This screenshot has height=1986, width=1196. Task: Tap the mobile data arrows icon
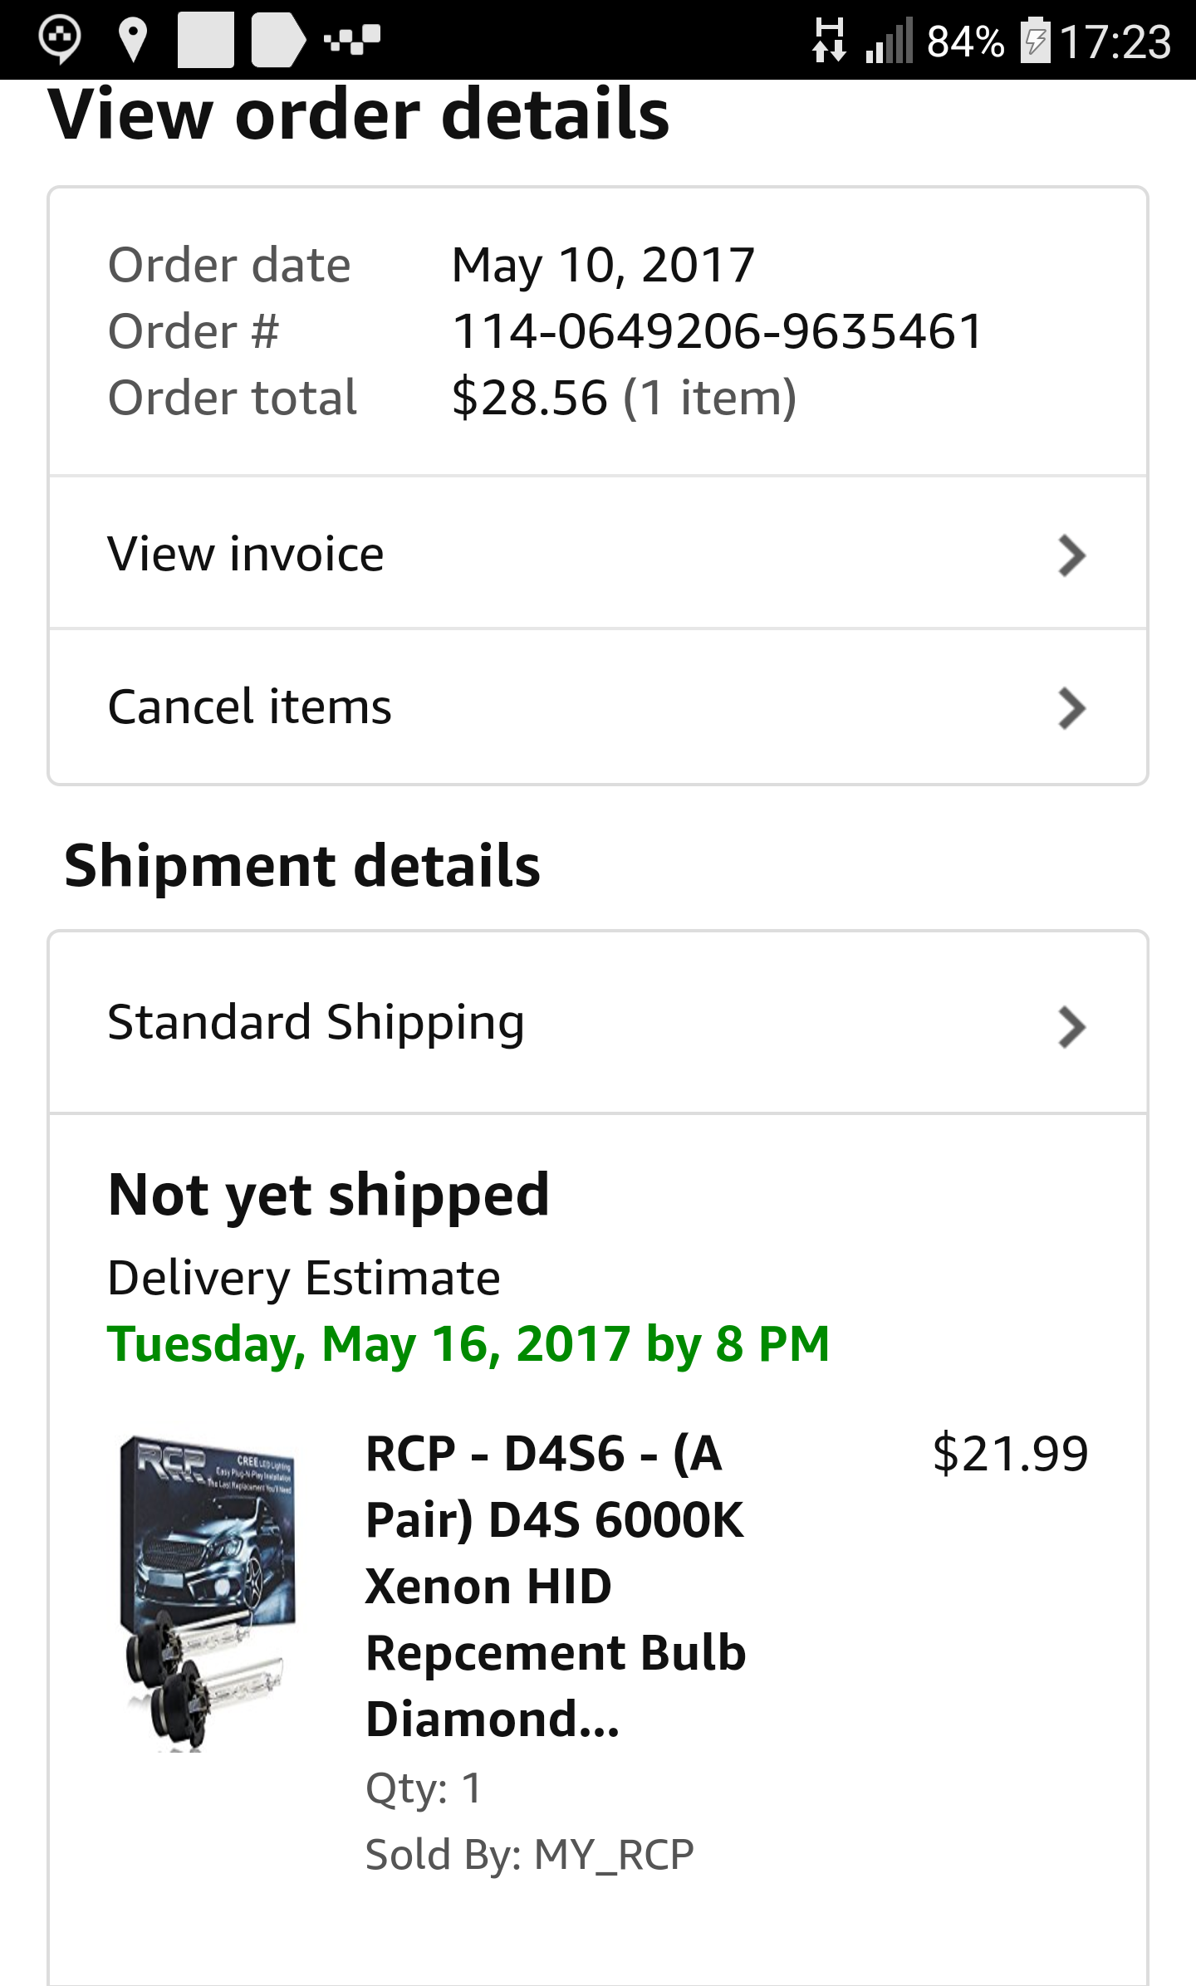829,40
